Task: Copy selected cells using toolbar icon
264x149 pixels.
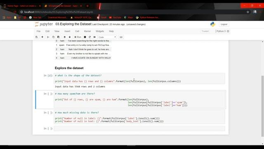Action: coord(53,37)
